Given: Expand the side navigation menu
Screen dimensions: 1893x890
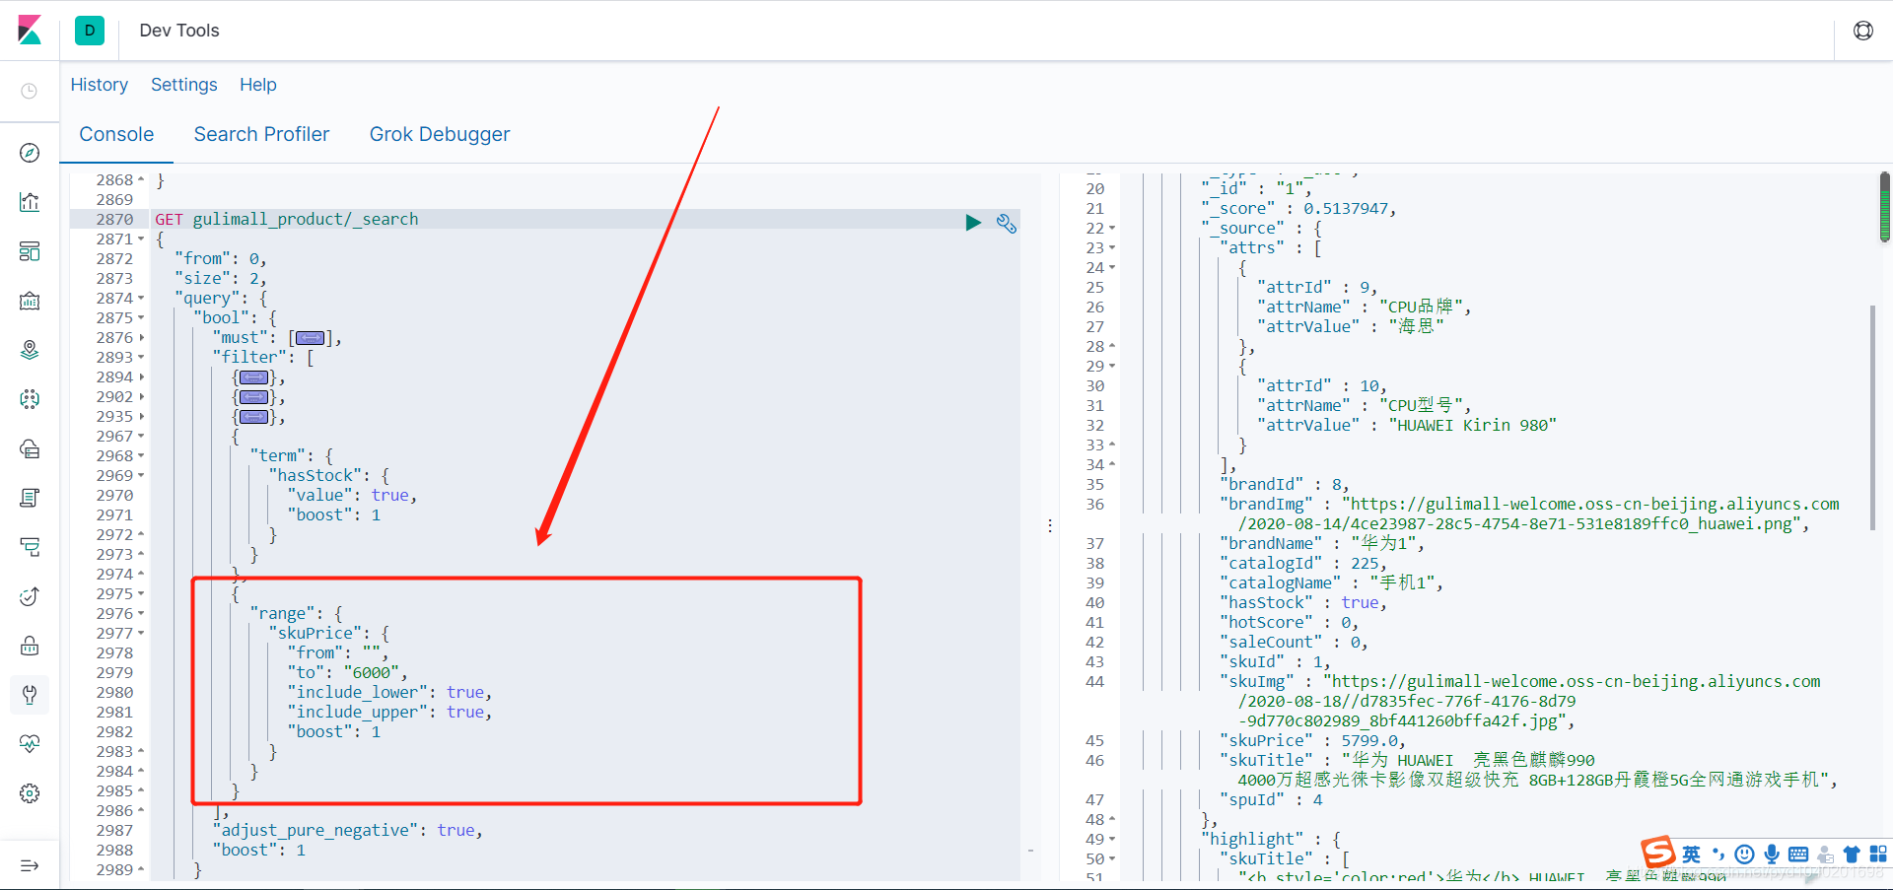Looking at the screenshot, I should tap(30, 865).
